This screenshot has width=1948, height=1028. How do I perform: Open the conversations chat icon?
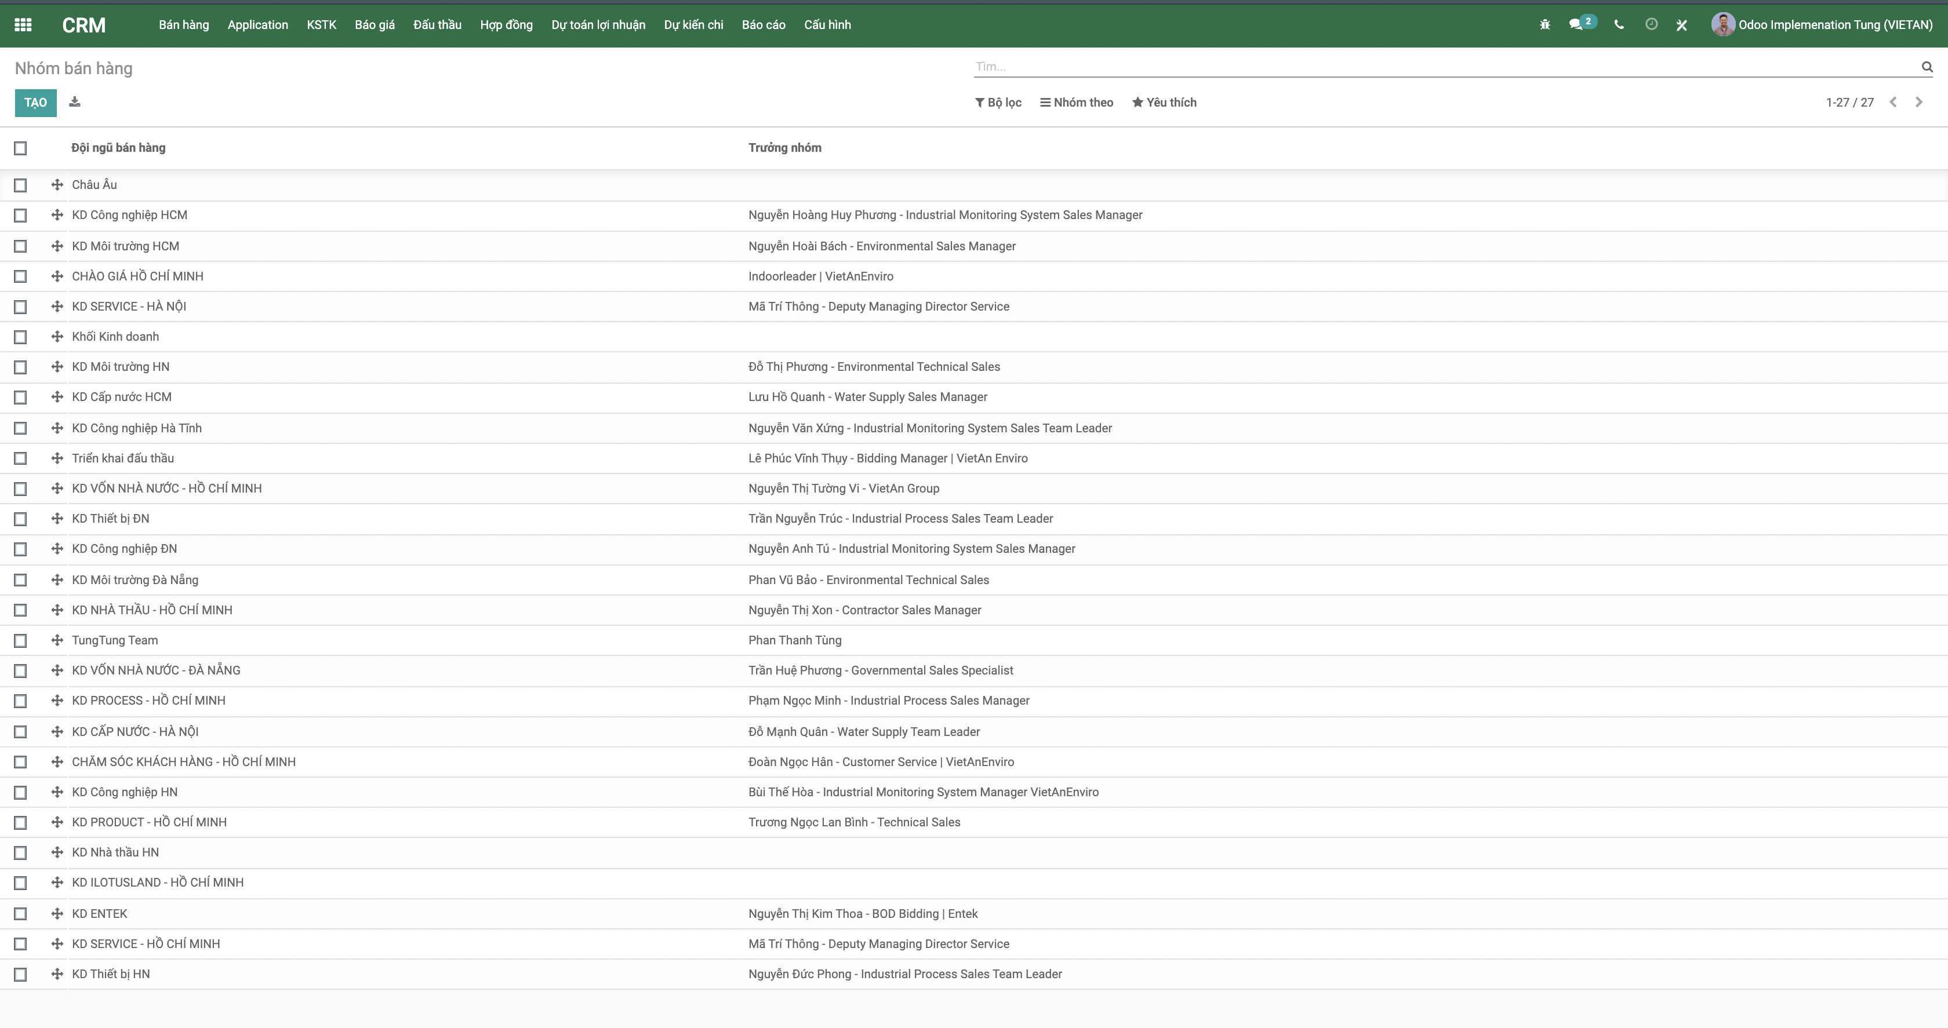click(1576, 25)
